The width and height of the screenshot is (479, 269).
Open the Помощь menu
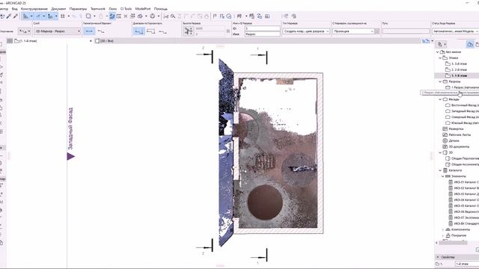(x=161, y=9)
